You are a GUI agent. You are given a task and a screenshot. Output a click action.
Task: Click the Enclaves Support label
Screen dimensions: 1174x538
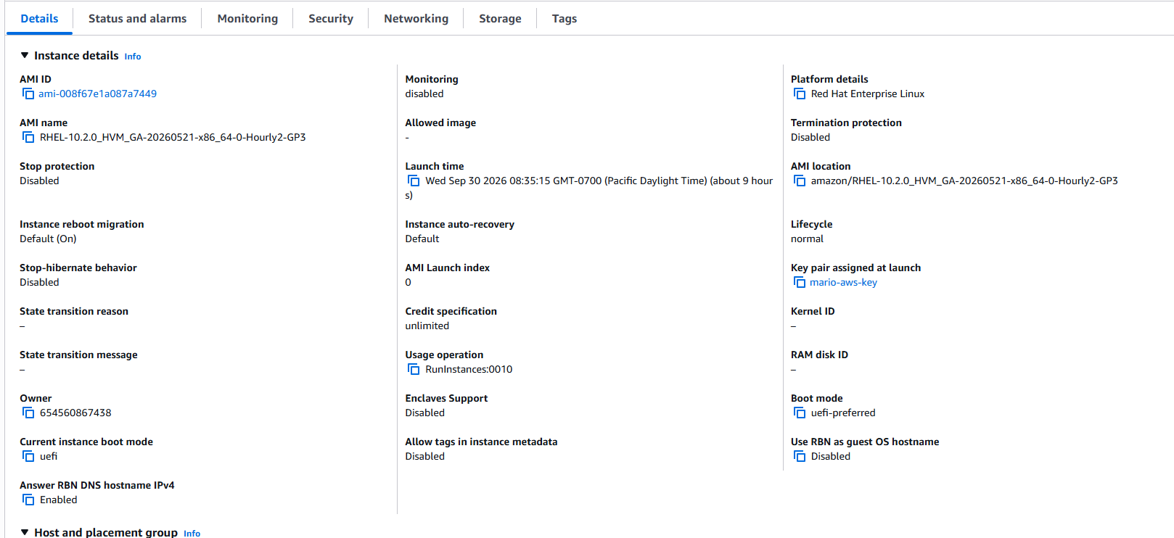click(446, 398)
